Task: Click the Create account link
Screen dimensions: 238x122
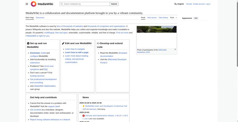Action: [x=198, y=4]
